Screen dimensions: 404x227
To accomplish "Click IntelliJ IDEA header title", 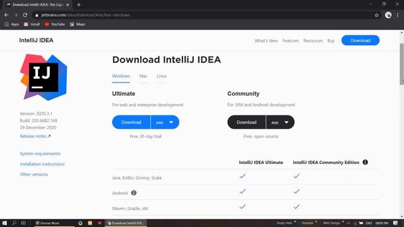I will pyautogui.click(x=37, y=40).
